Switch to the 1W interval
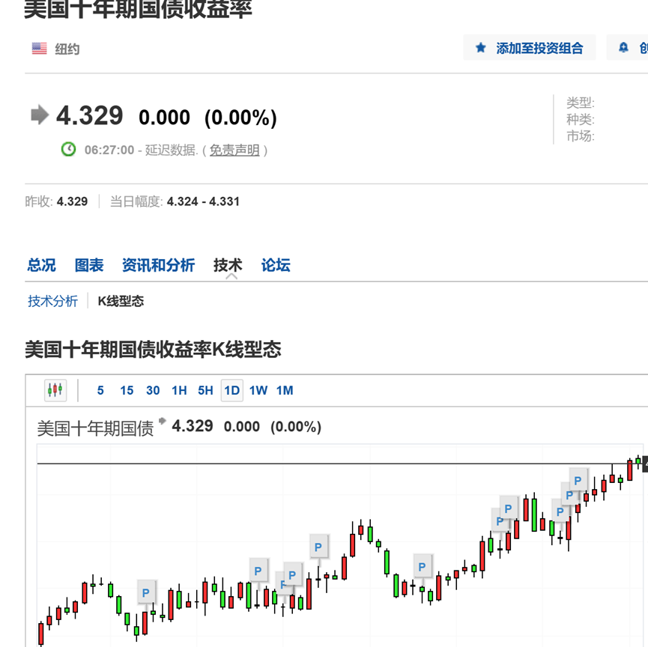Screen dimensions: 648x647 click(258, 390)
